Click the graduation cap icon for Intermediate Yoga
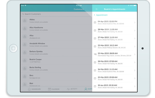Screen dimensions: 155x98 click(x=95, y=54)
